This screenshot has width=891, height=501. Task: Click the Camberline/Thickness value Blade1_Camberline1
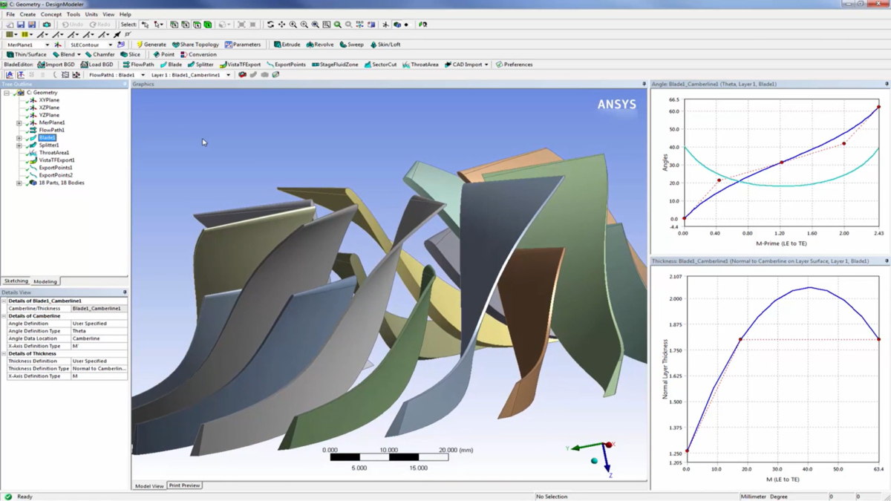(99, 308)
